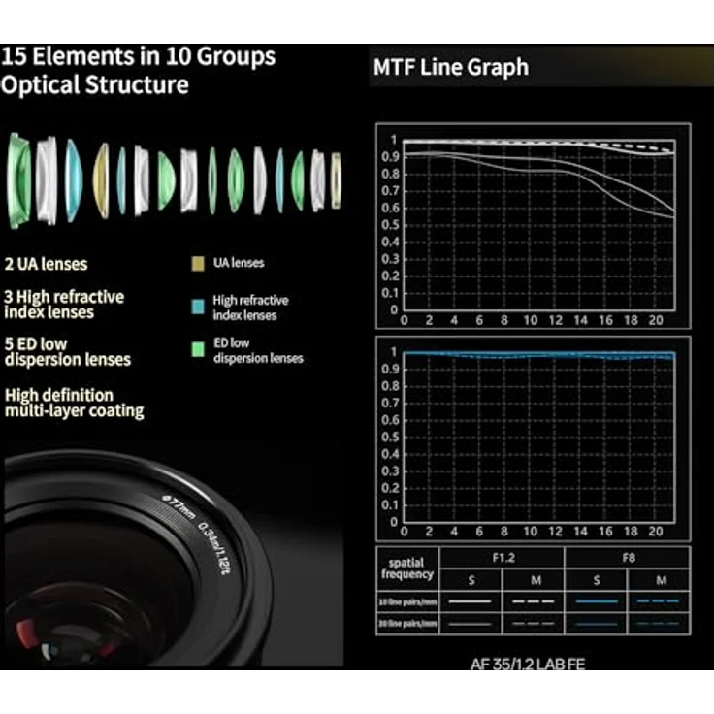Click the 0.34m/1.12ft engraving on the lens
The width and height of the screenshot is (714, 714).
(214, 548)
